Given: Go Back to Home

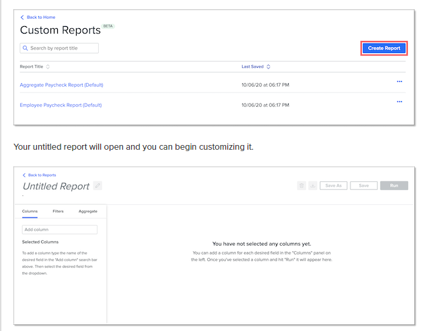Looking at the screenshot, I should [x=38, y=17].
